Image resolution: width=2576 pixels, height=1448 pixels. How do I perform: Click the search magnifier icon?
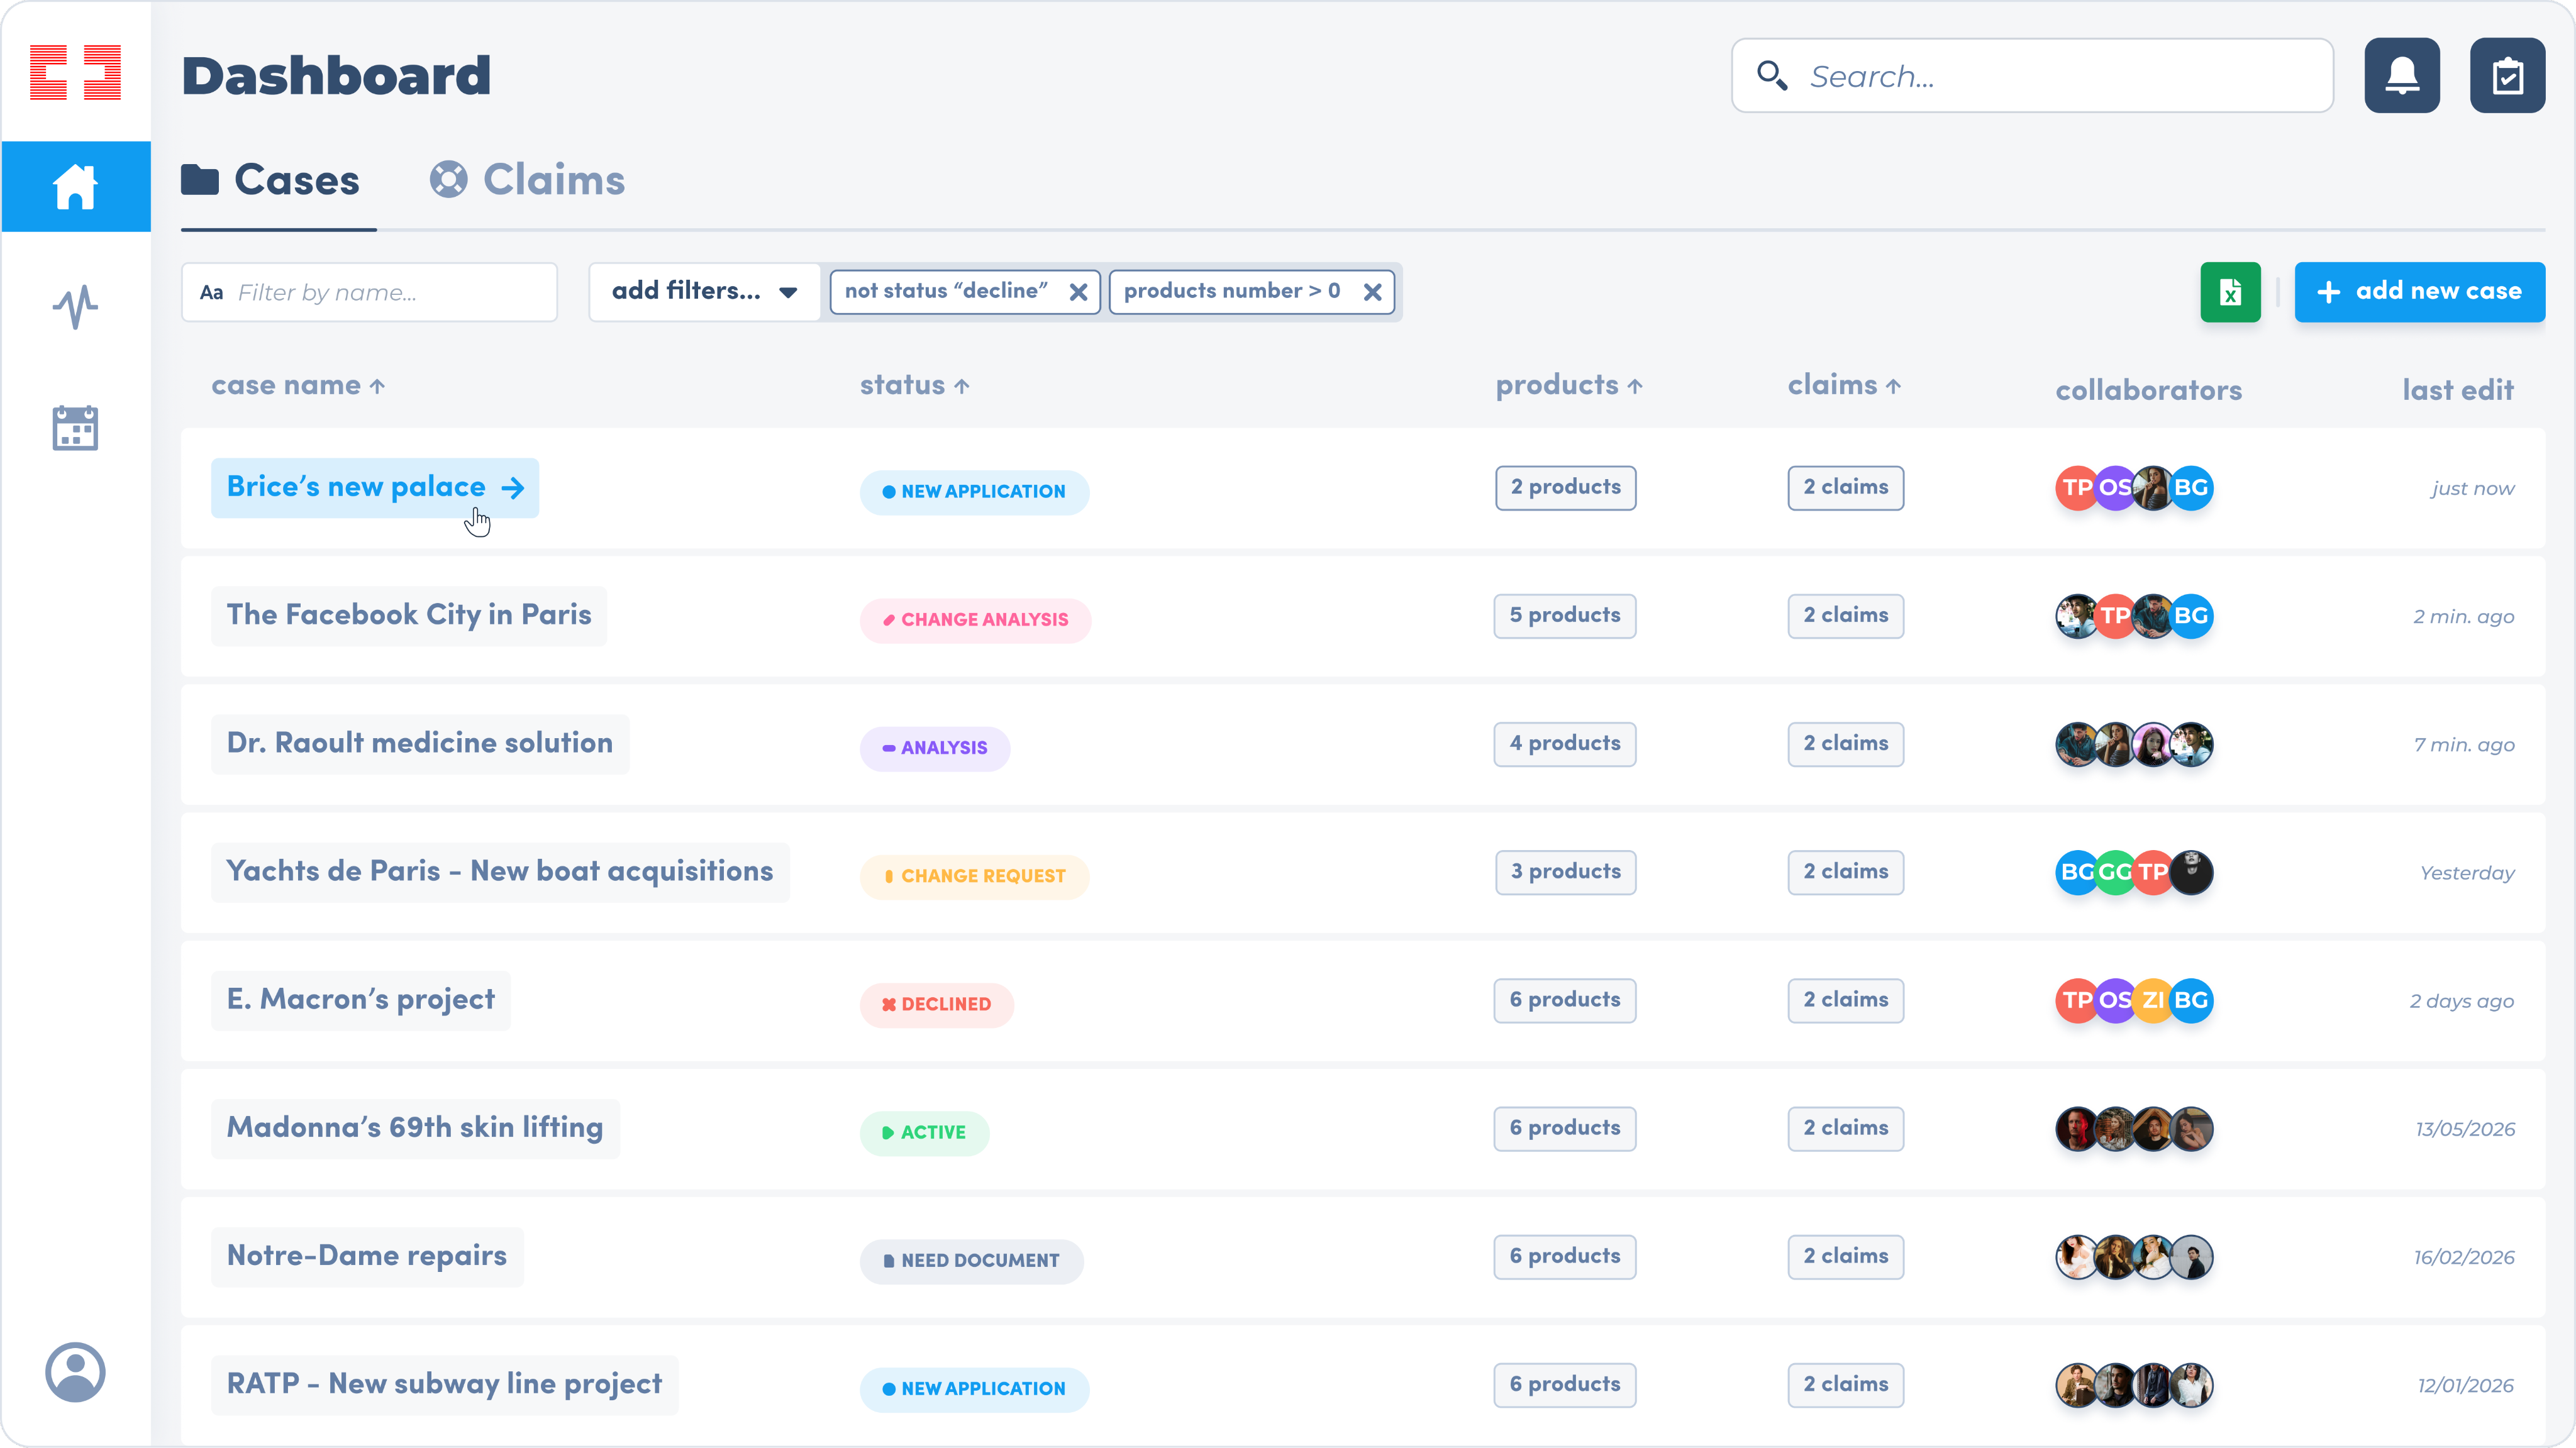click(1772, 75)
